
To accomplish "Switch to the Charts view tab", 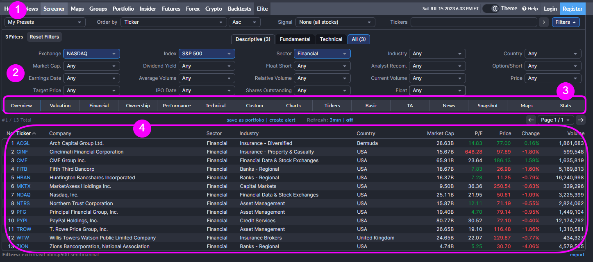I will pos(293,106).
